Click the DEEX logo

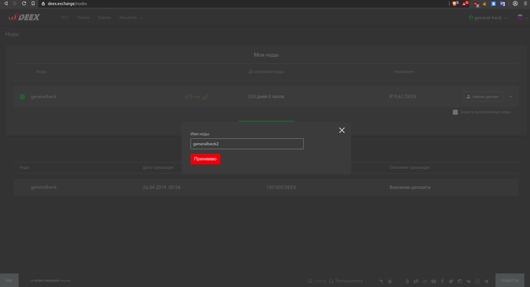click(24, 17)
